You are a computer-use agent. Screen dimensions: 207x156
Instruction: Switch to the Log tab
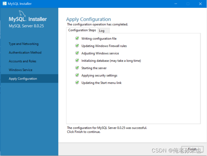tap(103, 30)
